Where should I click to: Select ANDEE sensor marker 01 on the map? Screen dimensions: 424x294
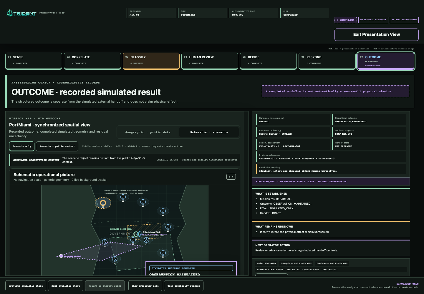(x=103, y=203)
